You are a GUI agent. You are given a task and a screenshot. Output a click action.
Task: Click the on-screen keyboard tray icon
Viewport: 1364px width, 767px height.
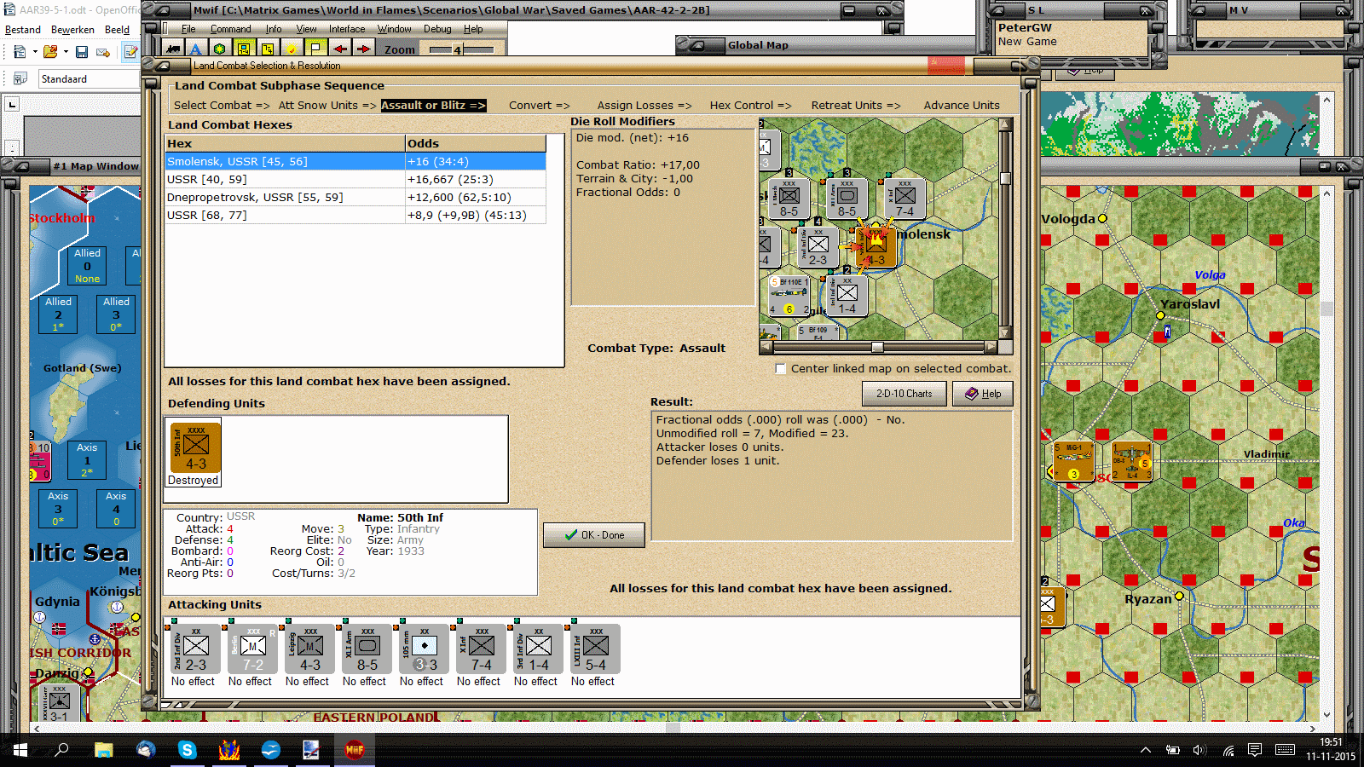(x=1285, y=750)
